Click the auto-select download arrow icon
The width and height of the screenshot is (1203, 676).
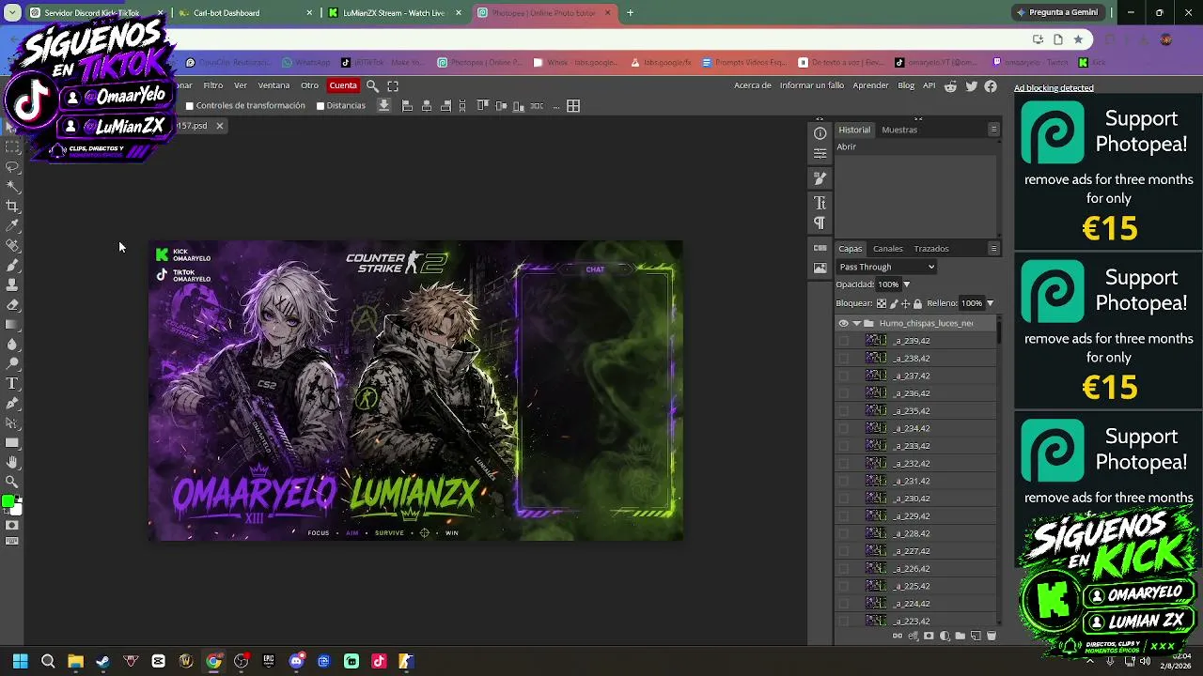pos(383,105)
